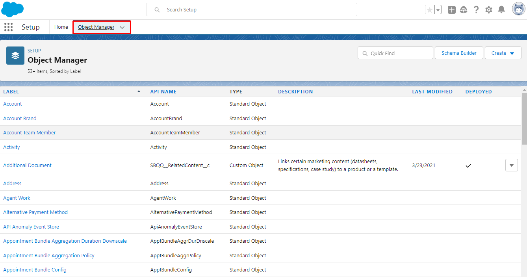
Task: Focus the Search Setup field
Action: pos(252,10)
